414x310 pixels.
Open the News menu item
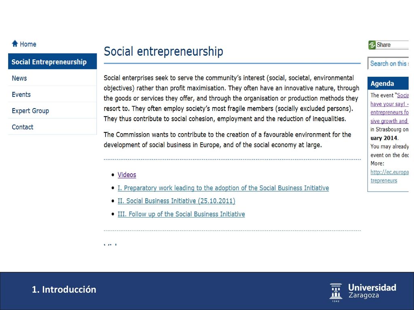[x=53, y=78]
